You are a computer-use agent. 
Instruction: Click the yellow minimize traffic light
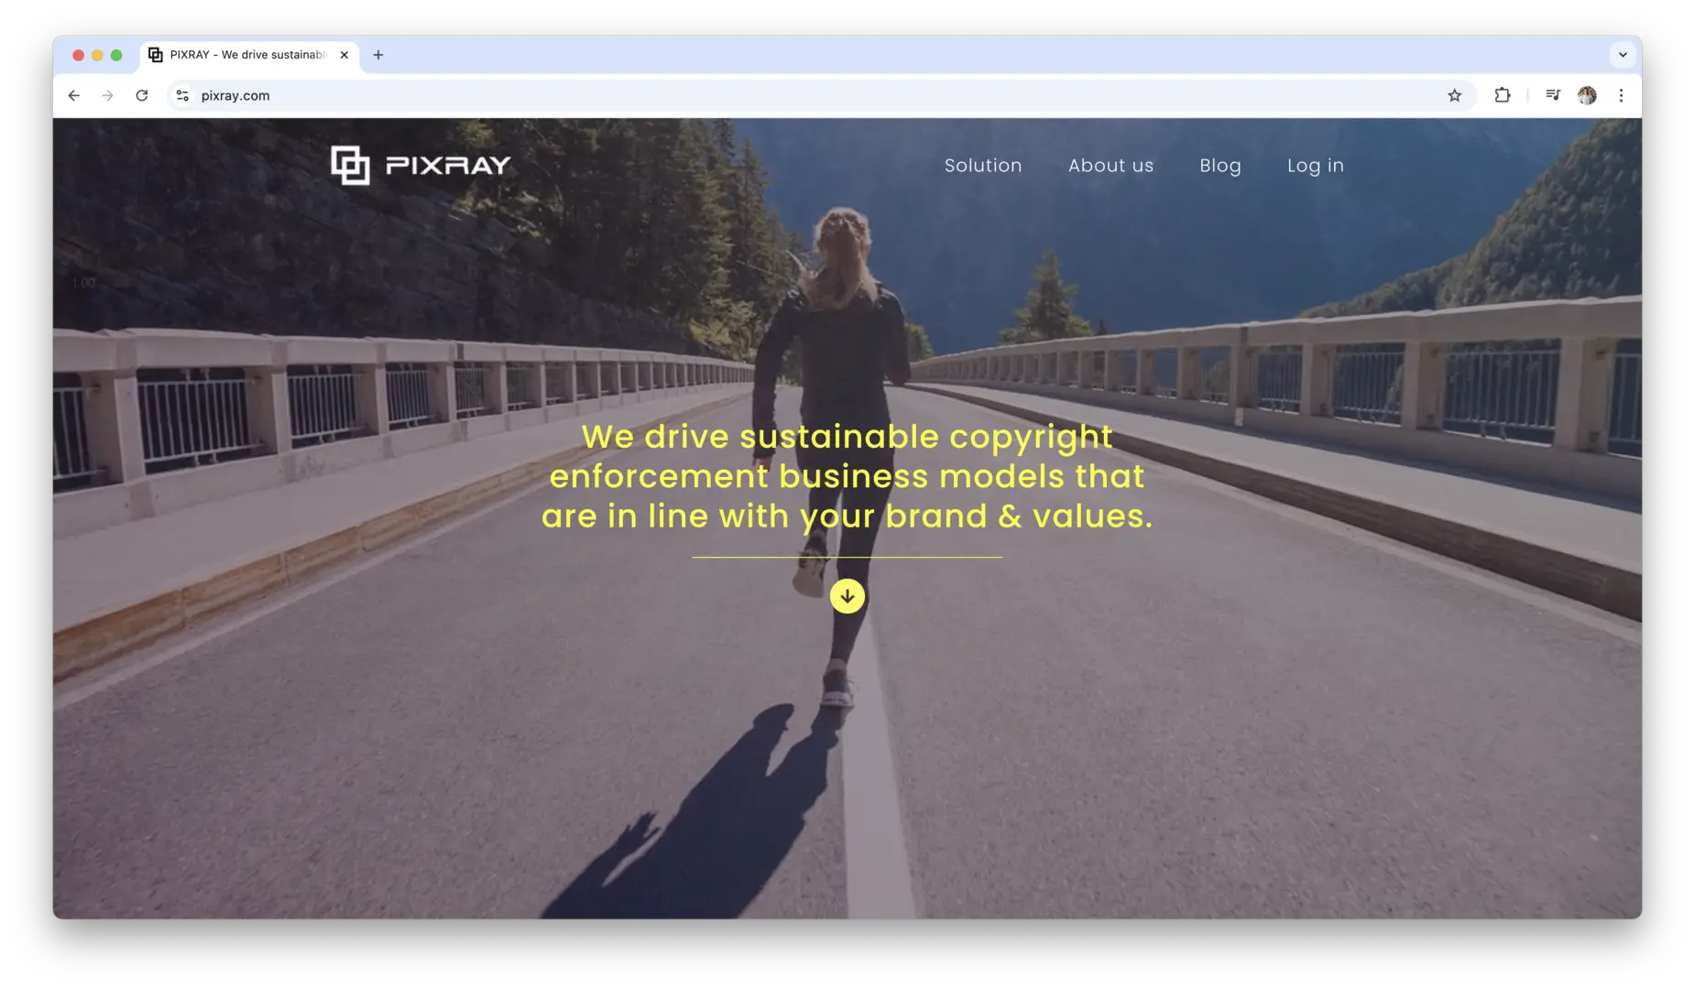[97, 54]
